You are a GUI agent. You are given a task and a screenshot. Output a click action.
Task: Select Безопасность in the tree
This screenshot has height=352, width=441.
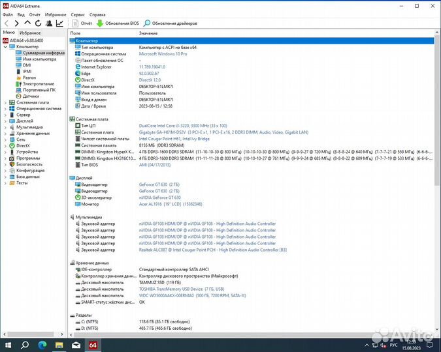(26, 164)
